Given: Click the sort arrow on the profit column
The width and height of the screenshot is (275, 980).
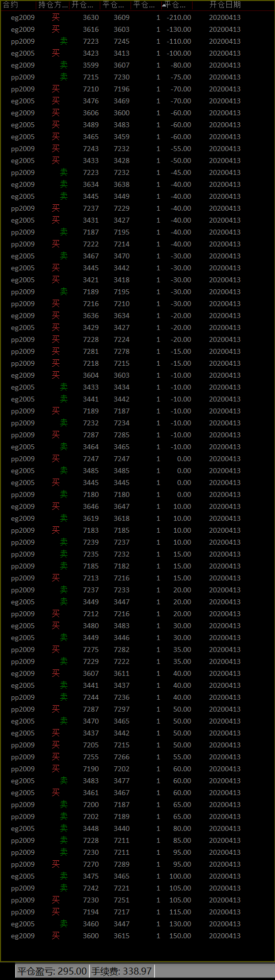Looking at the screenshot, I should [164, 5].
